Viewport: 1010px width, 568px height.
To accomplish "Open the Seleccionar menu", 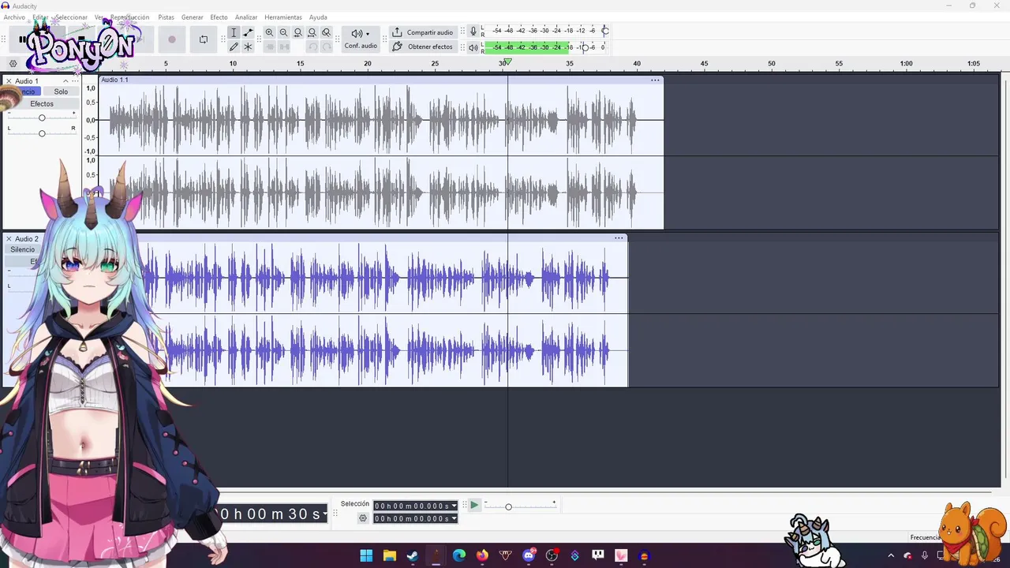I will click(71, 17).
